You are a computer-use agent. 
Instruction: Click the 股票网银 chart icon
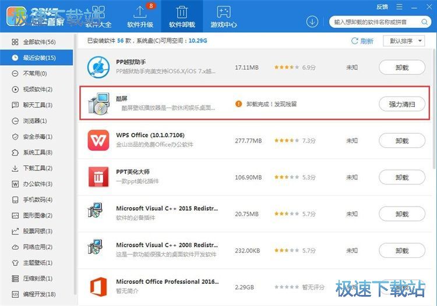tap(15, 231)
